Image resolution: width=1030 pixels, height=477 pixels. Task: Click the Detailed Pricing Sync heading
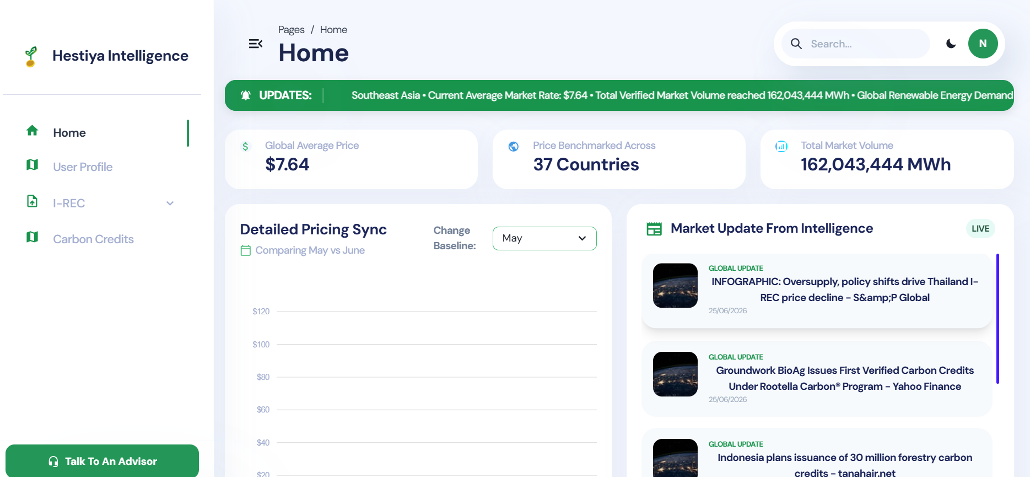click(314, 229)
